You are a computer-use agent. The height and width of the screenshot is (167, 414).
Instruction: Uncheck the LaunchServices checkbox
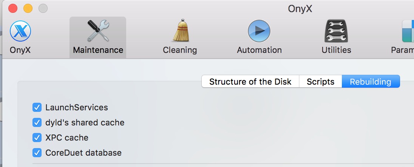coord(37,107)
